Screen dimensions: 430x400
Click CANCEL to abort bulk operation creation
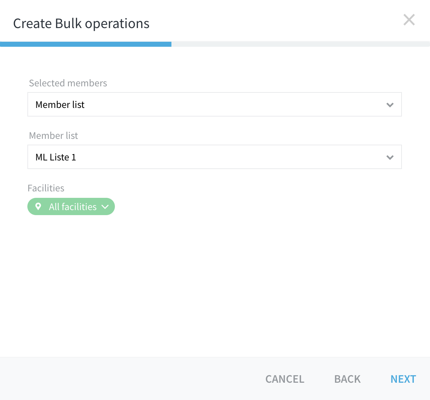coord(285,379)
